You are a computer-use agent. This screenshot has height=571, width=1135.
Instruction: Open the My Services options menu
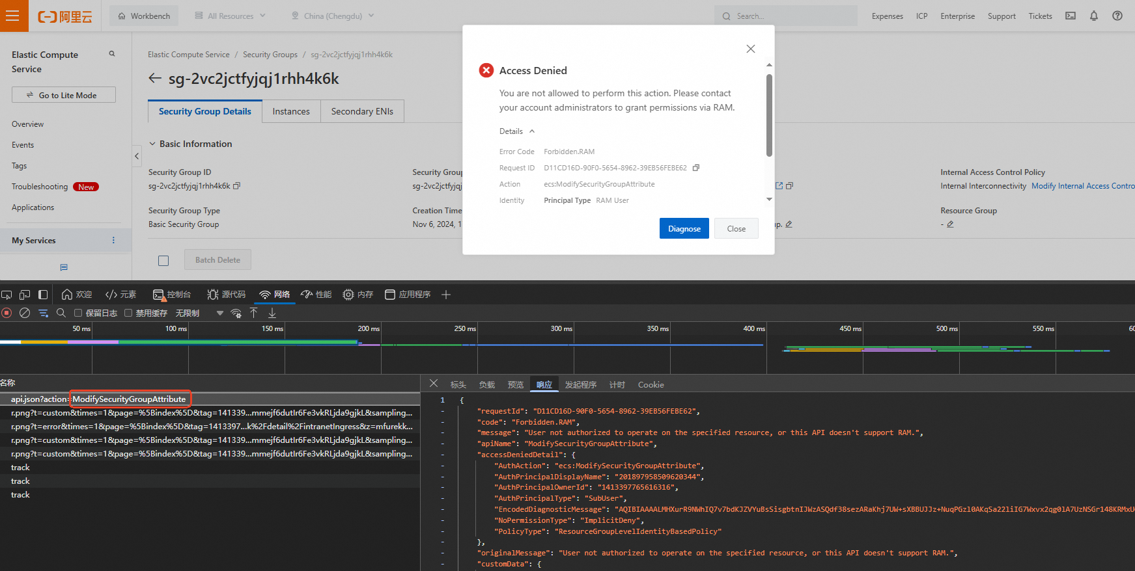pos(113,241)
